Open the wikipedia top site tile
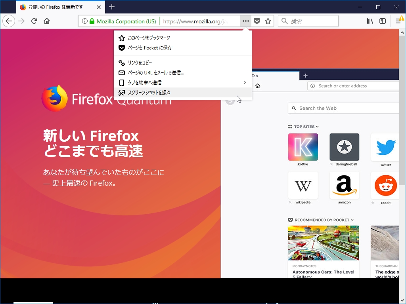Image resolution: width=406 pixels, height=304 pixels. 303,186
